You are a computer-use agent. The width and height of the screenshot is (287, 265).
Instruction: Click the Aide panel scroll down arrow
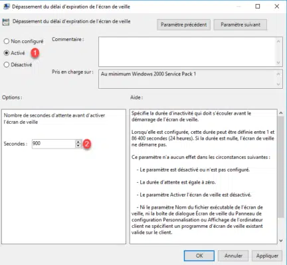(281, 240)
